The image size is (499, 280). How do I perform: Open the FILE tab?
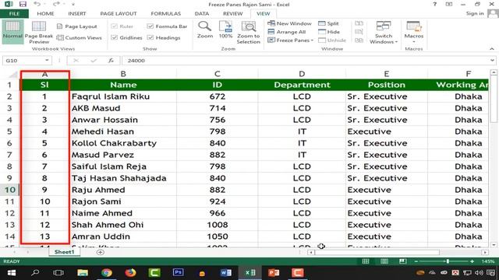(x=14, y=14)
